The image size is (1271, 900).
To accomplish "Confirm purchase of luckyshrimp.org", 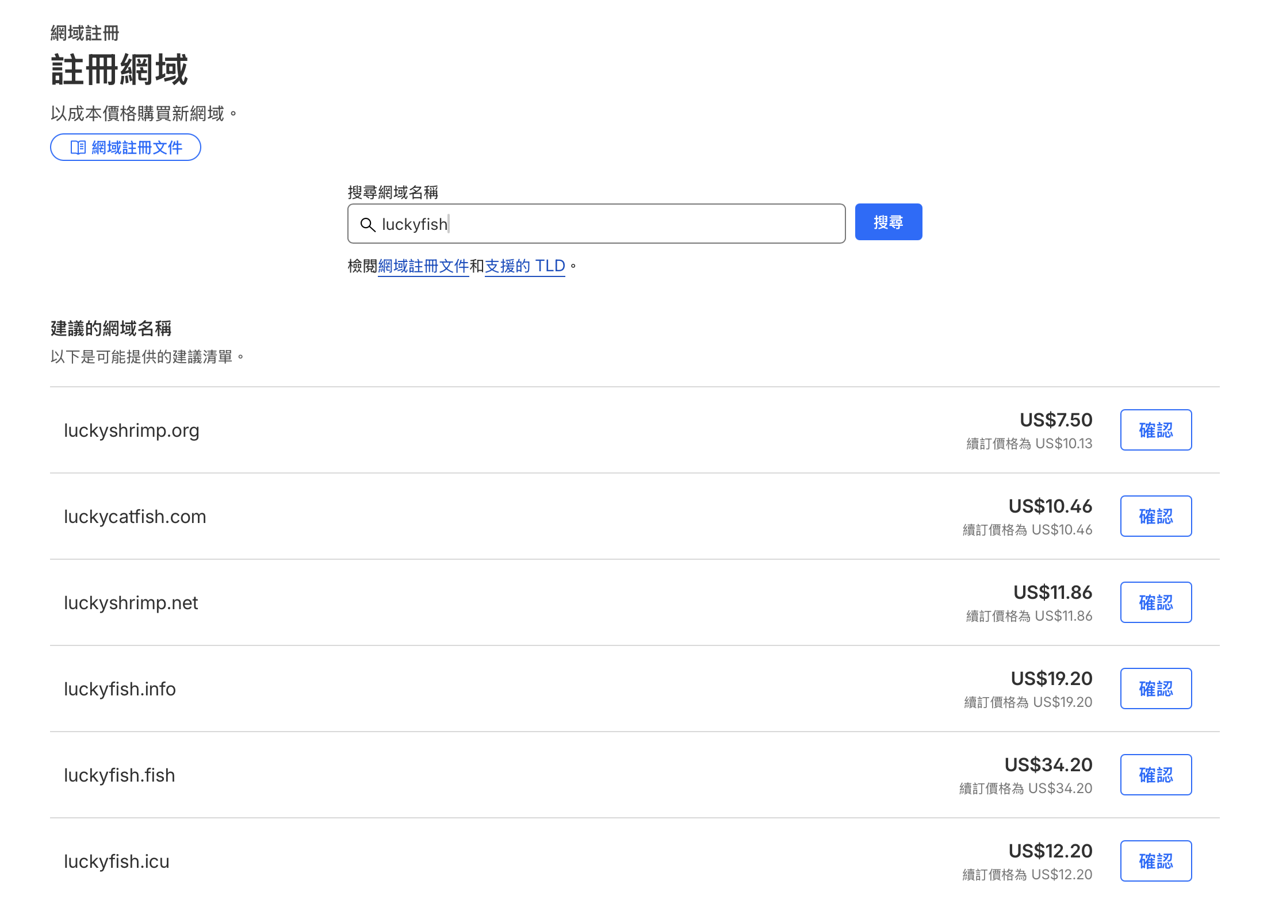I will pos(1155,430).
